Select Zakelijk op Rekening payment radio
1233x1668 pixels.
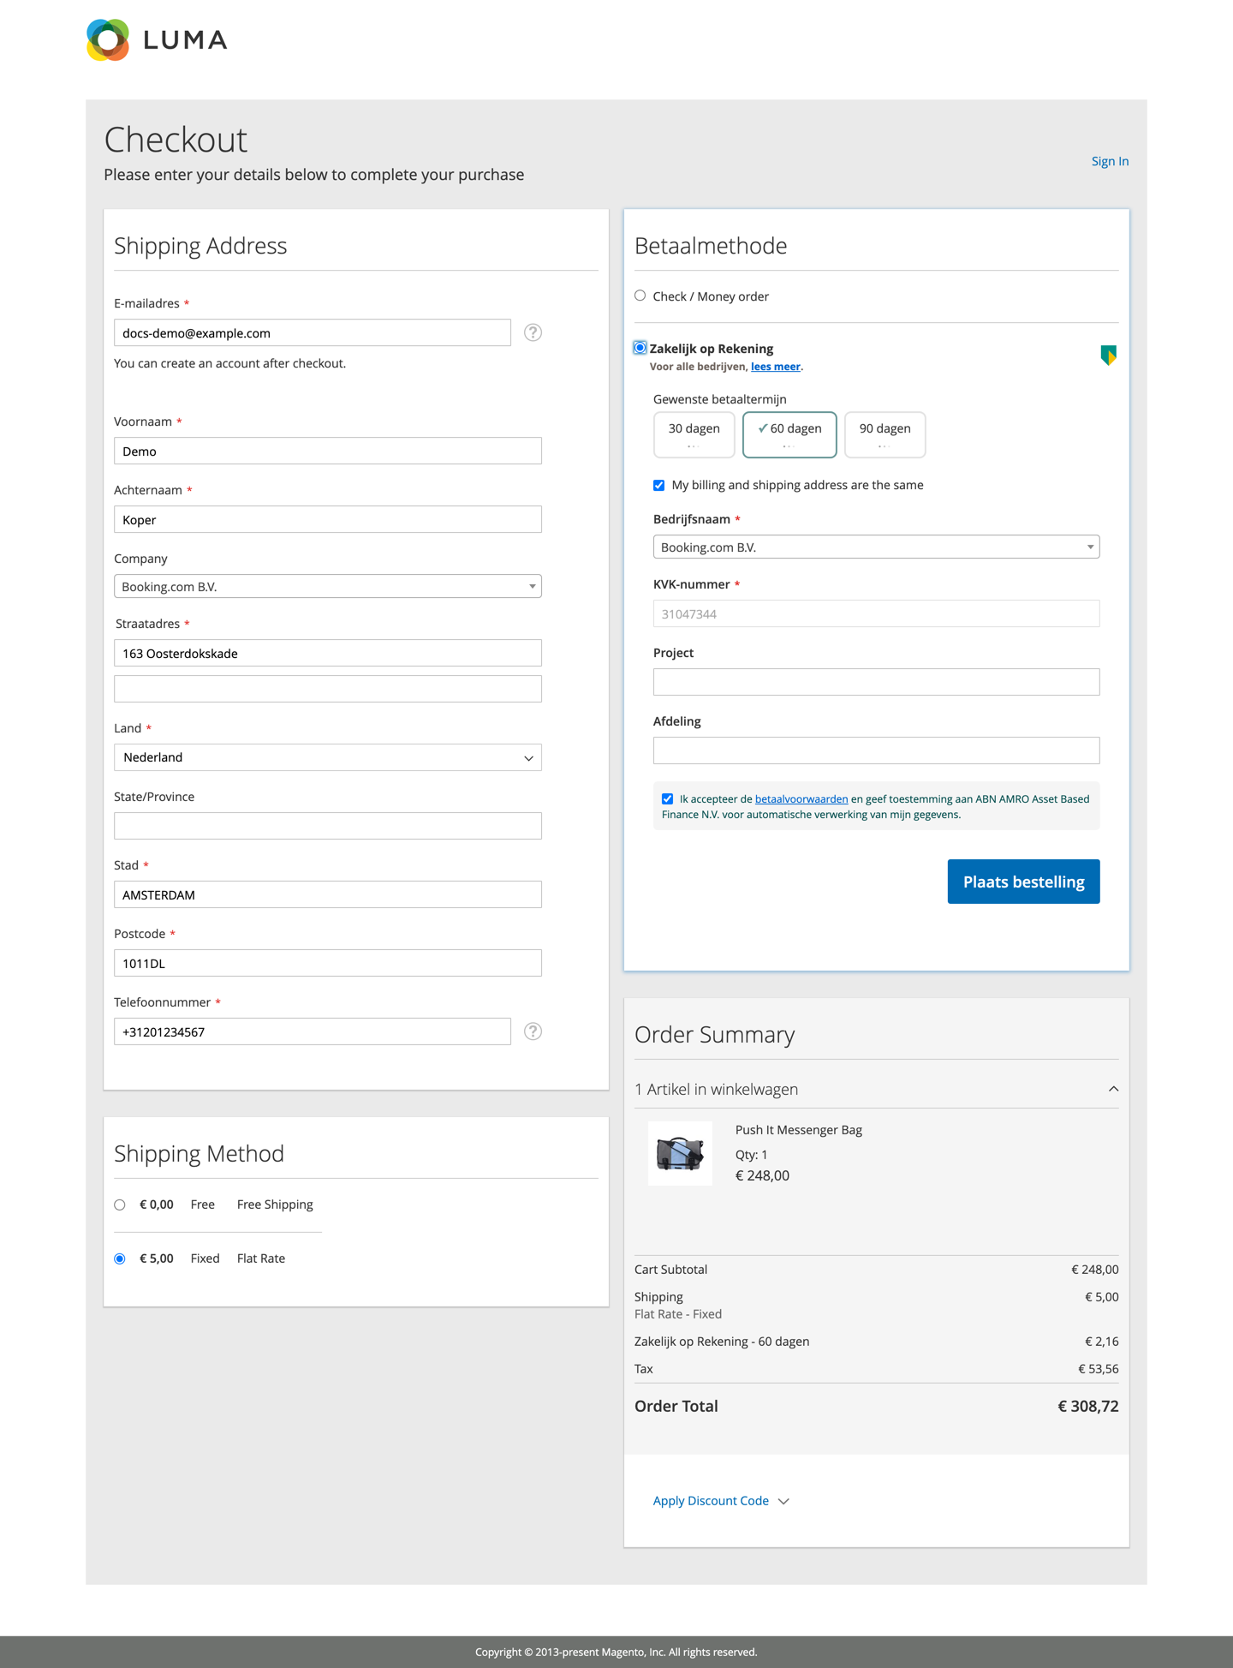(x=640, y=348)
